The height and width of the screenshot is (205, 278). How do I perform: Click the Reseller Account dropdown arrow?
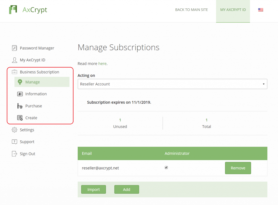(263, 84)
